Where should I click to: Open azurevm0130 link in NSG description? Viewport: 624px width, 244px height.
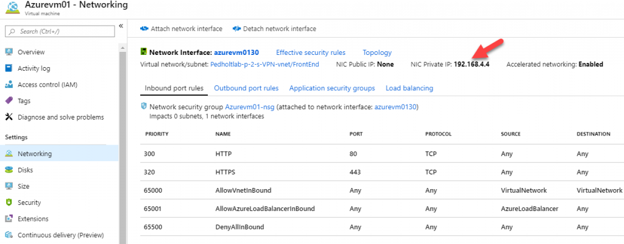click(x=395, y=107)
